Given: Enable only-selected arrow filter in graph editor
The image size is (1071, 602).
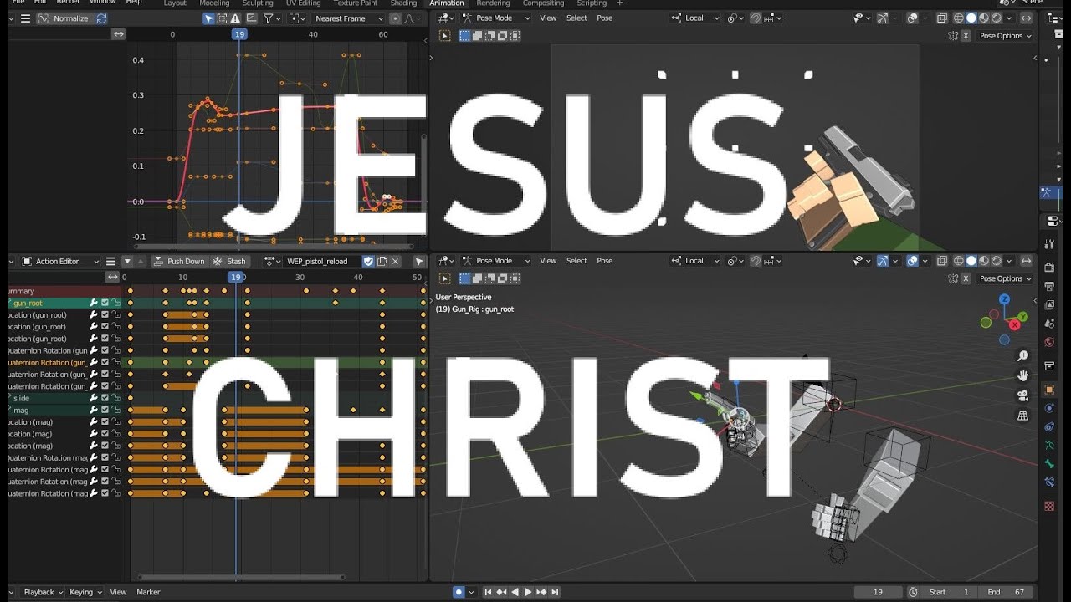Looking at the screenshot, I should click(x=209, y=18).
